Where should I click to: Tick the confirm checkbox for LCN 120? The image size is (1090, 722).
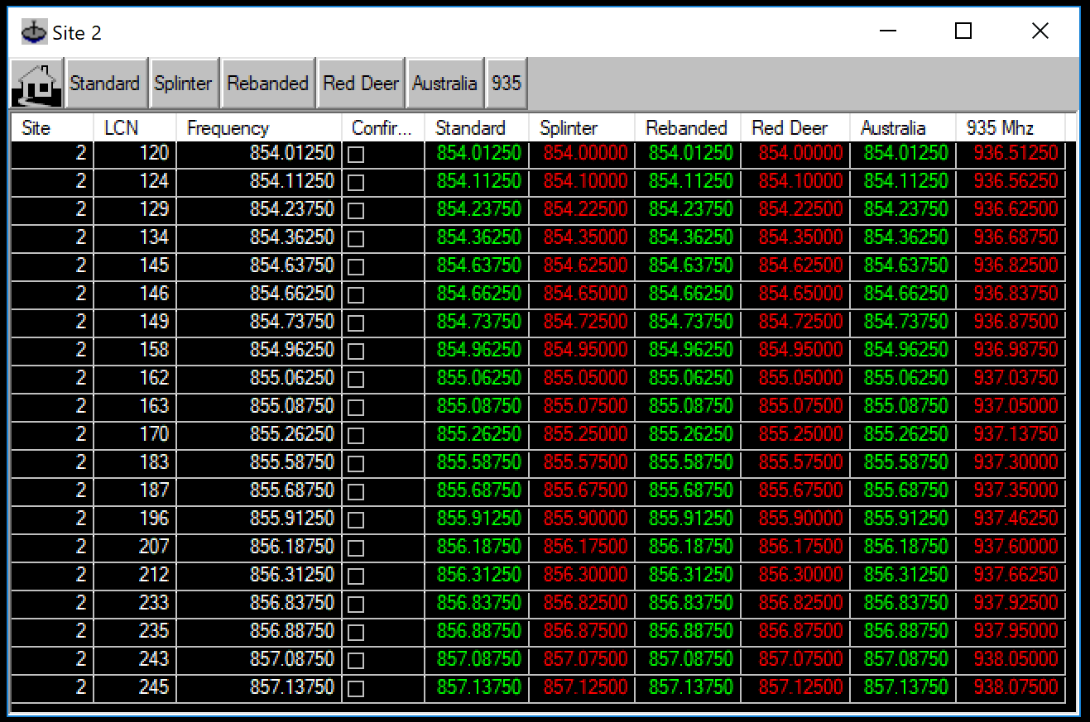coord(356,155)
